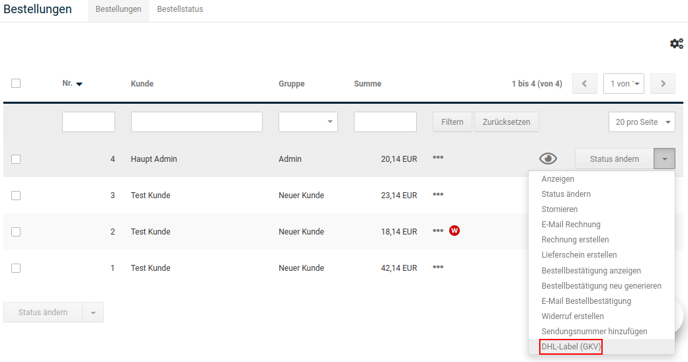This screenshot has width=688, height=362.
Task: Open the settings gears icon
Action: [676, 44]
